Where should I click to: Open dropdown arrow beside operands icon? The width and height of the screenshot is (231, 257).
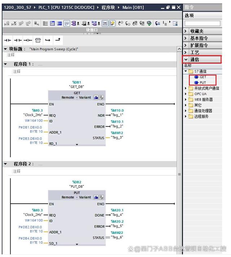[78, 24]
